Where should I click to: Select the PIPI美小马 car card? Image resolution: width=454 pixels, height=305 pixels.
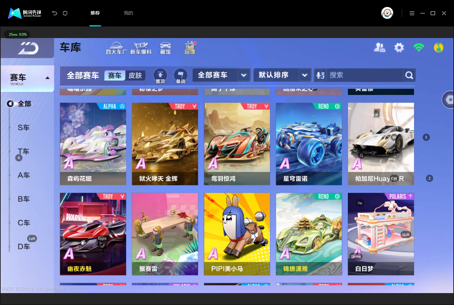coord(237,234)
